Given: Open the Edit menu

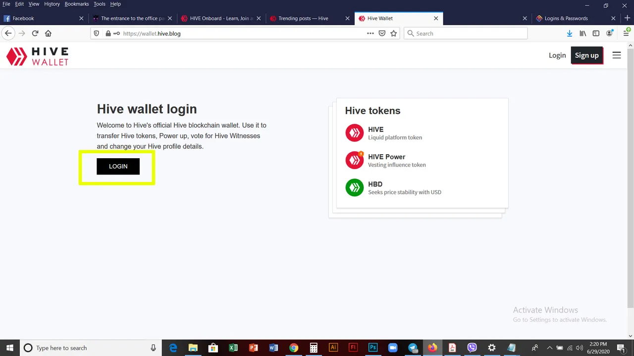Looking at the screenshot, I should coord(19,4).
